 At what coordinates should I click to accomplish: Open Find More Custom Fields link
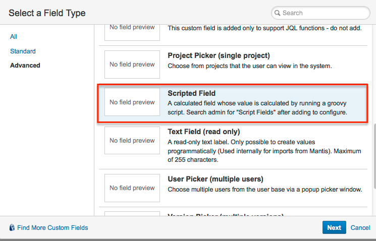pyautogui.click(x=52, y=227)
